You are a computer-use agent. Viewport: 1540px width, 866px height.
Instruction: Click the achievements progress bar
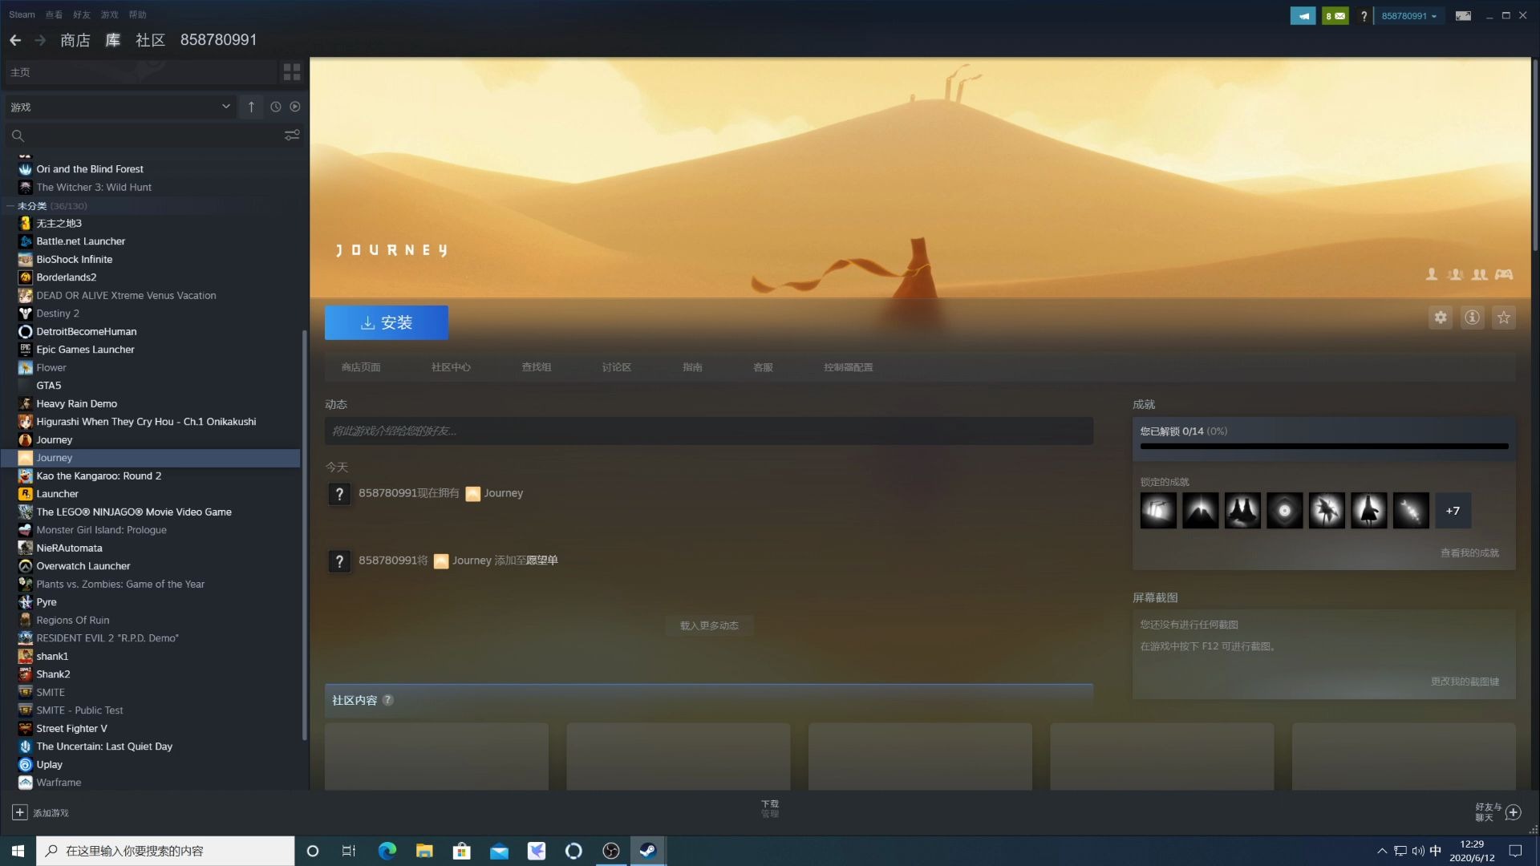(x=1324, y=446)
